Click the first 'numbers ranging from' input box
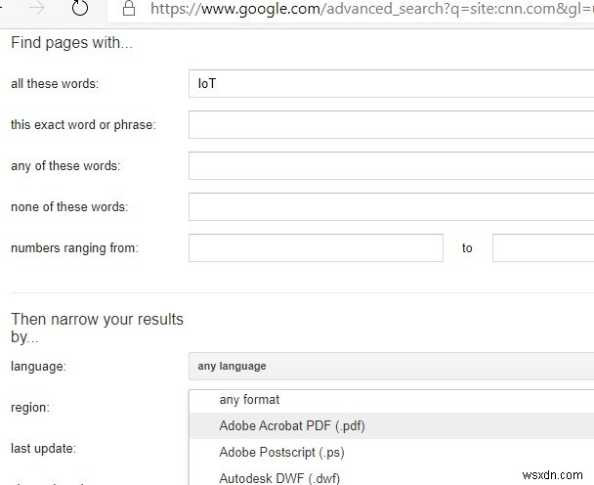This screenshot has width=594, height=485. 316,248
